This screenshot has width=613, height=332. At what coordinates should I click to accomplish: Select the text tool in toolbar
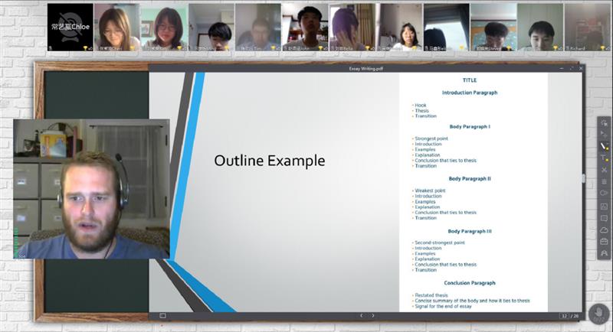point(604,158)
